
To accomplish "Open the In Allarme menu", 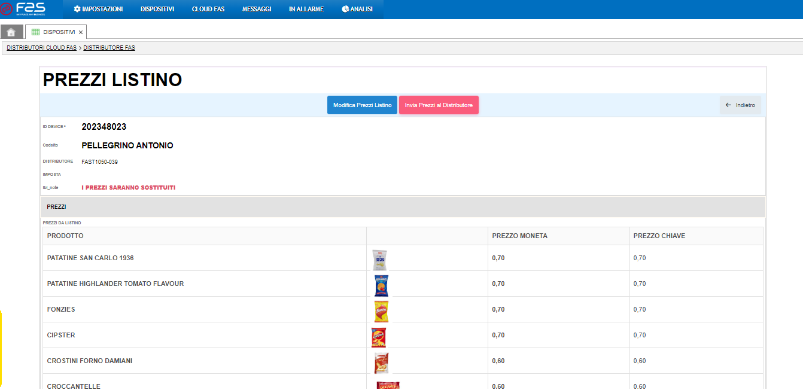I will [306, 9].
